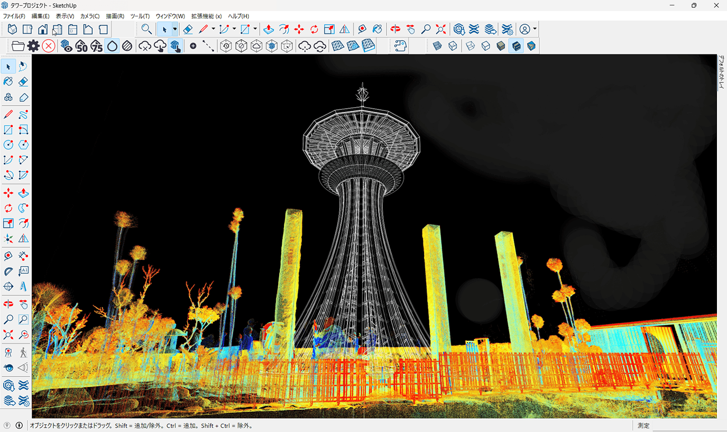Select the Orbit tool in top toolbar
The height and width of the screenshot is (432, 727).
pyautogui.click(x=395, y=30)
